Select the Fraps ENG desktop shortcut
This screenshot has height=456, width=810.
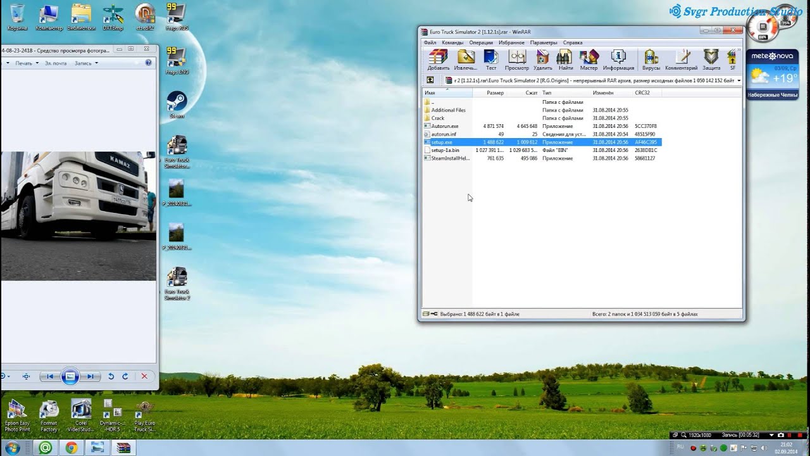click(x=177, y=61)
